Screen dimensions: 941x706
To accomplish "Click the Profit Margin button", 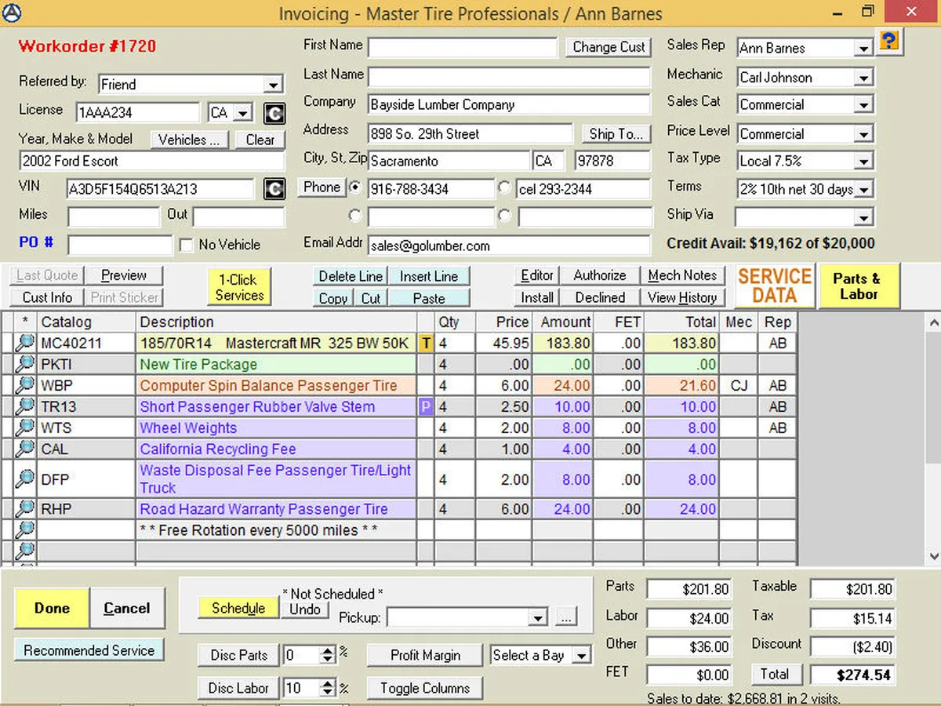I will pyautogui.click(x=425, y=655).
